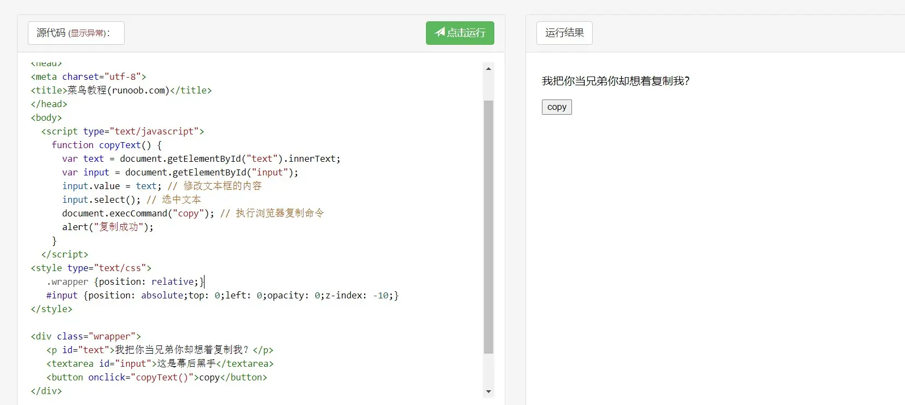The image size is (905, 405).
Task: Click the <meta charset="utf-8"> line
Action: [x=89, y=77]
